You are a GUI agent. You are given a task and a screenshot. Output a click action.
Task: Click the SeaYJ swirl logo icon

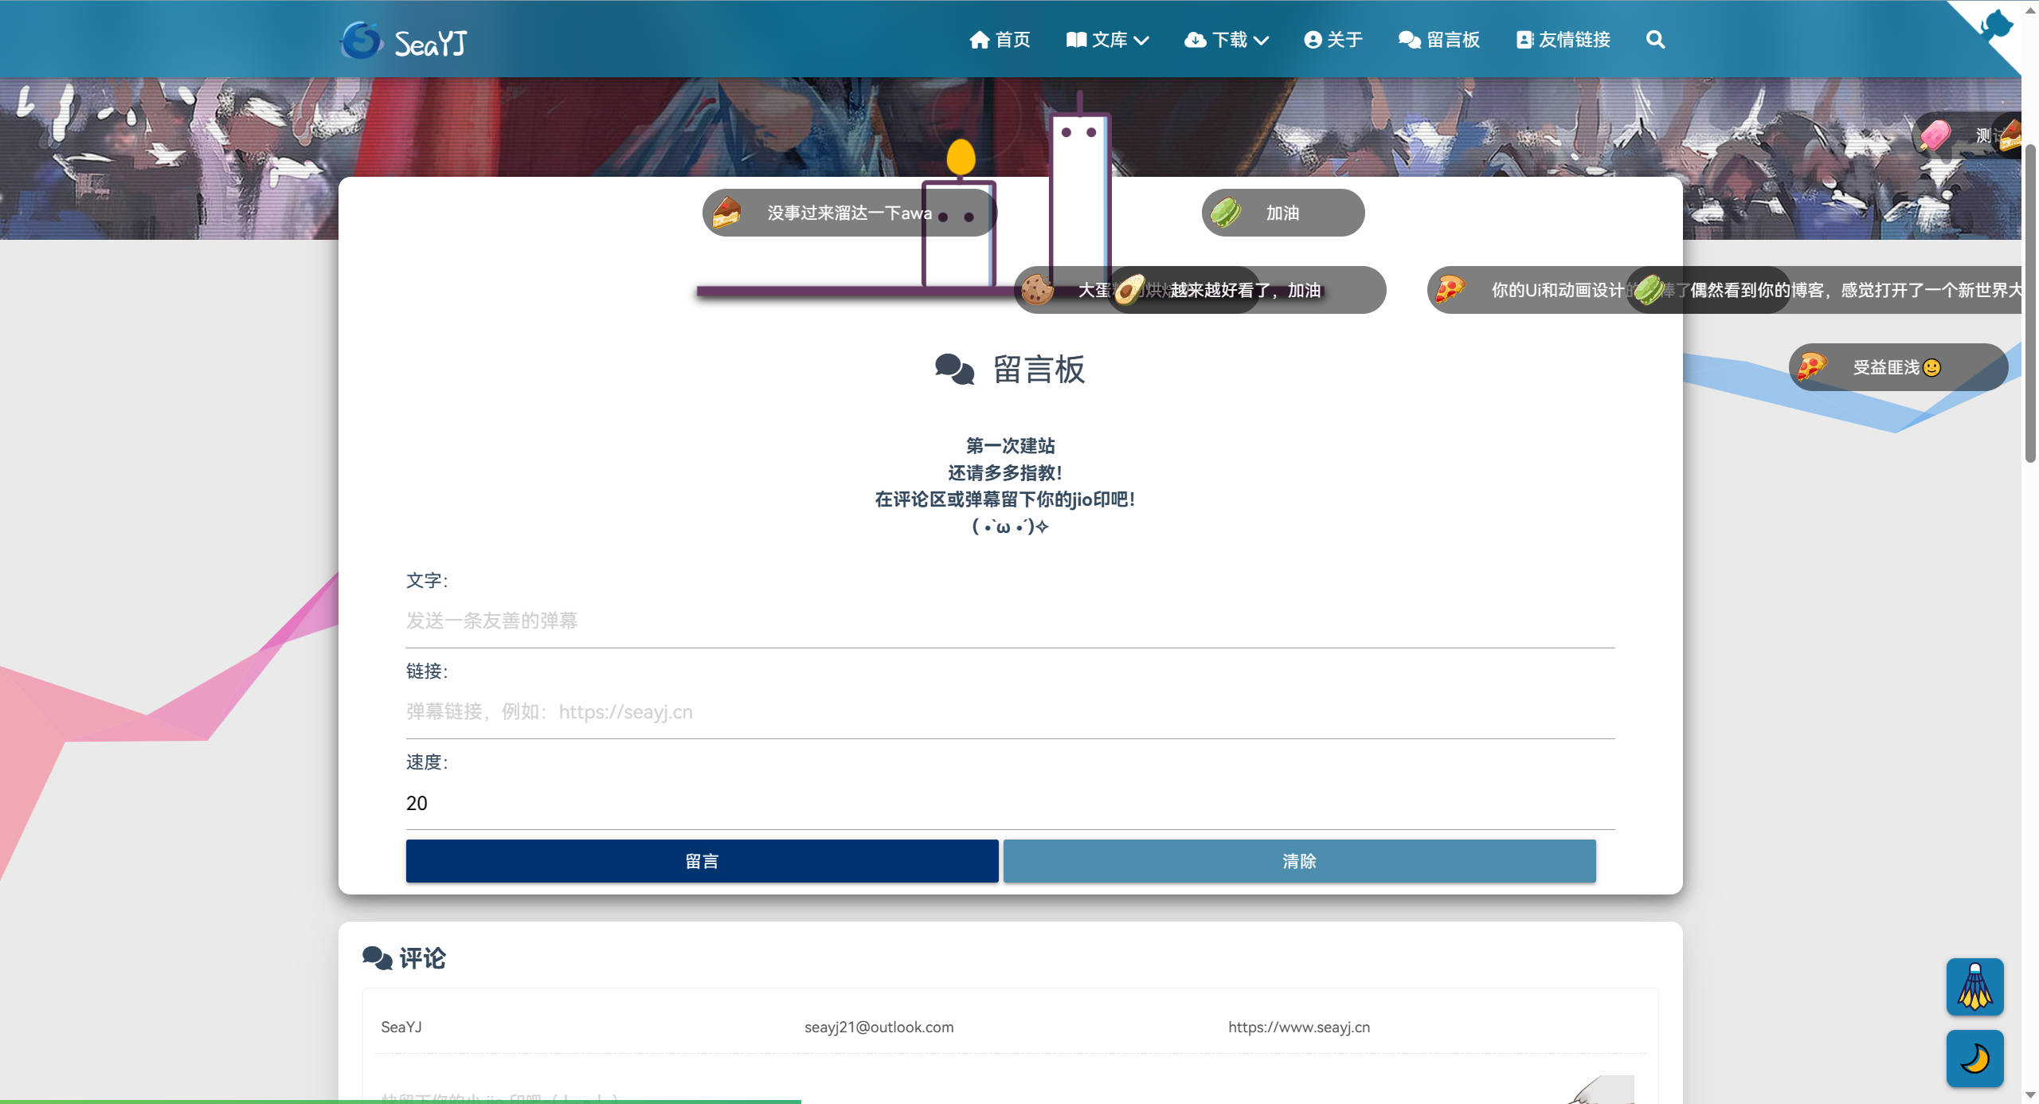362,40
